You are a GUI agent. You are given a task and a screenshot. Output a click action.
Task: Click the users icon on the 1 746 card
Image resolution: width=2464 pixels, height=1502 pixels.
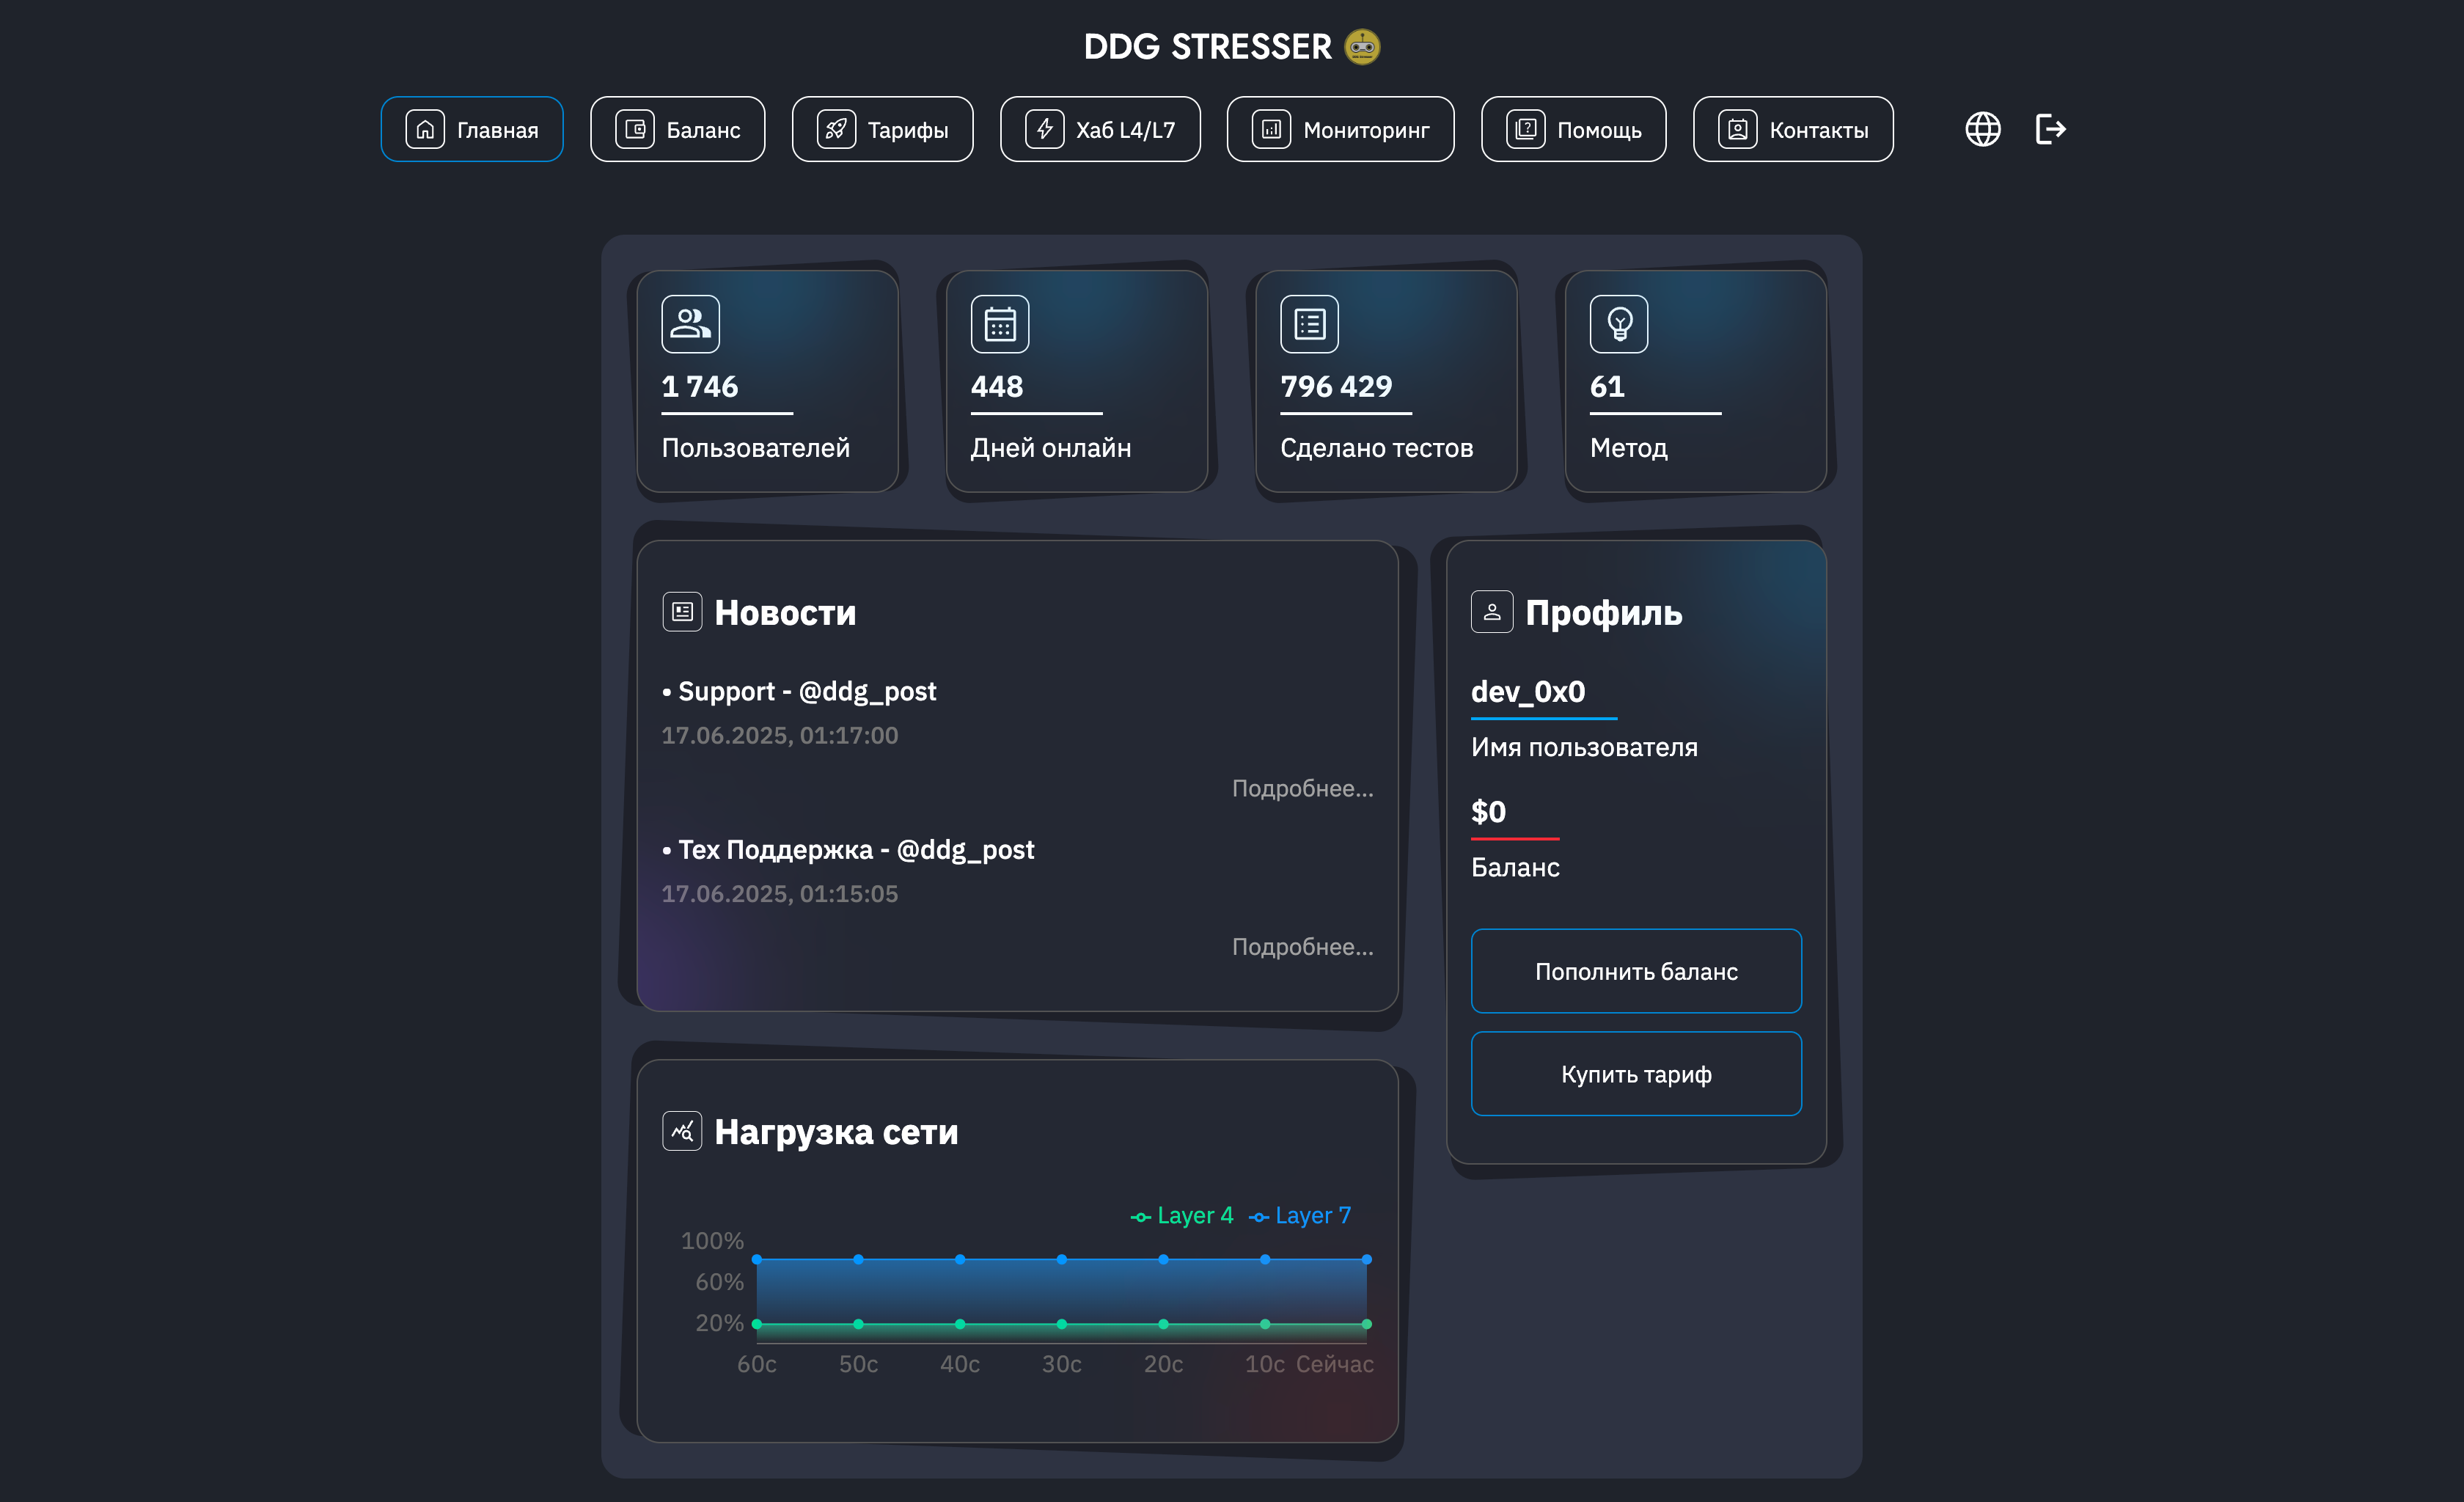point(689,322)
